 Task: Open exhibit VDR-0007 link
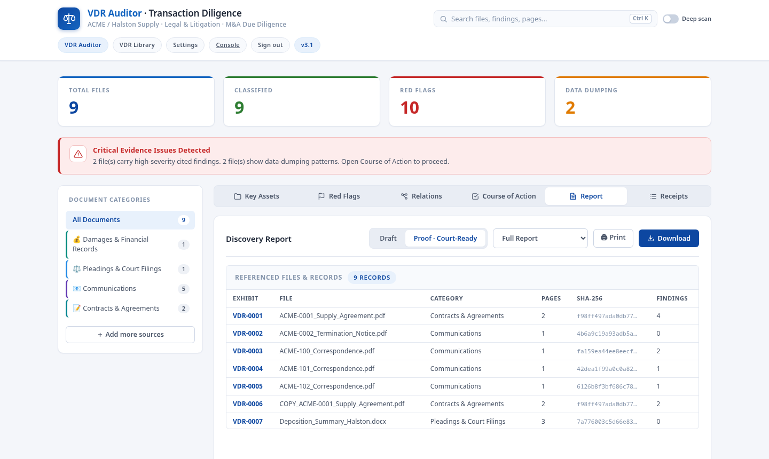(x=248, y=422)
